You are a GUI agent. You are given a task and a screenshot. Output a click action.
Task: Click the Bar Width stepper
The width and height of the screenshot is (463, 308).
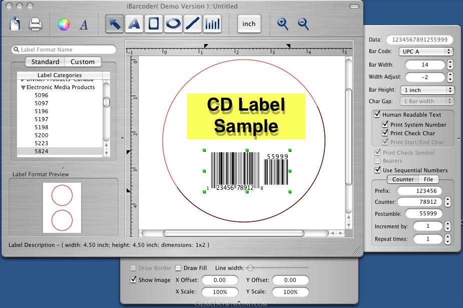coord(450,65)
